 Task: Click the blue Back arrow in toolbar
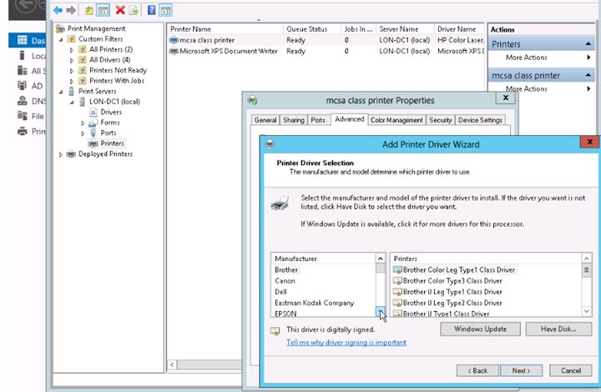[58, 10]
